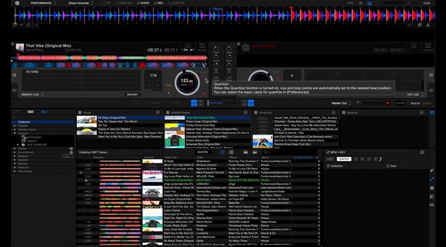Select the LIST tab in BPM + KEY
446x247 pixels.
pos(330,159)
